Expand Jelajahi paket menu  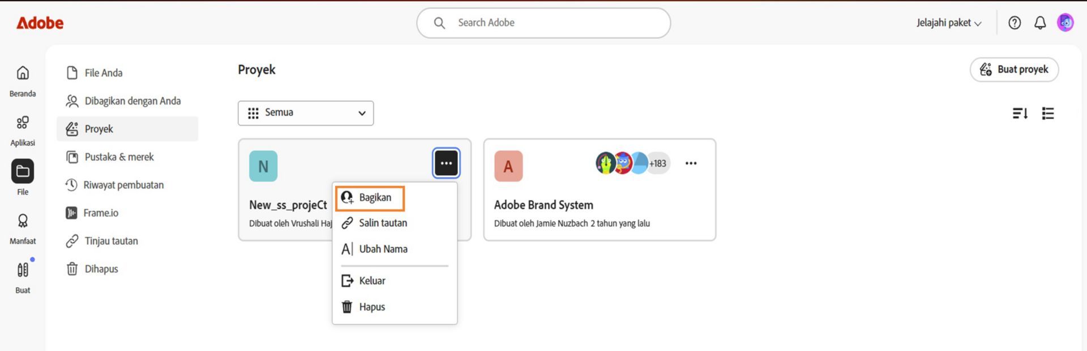[949, 23]
